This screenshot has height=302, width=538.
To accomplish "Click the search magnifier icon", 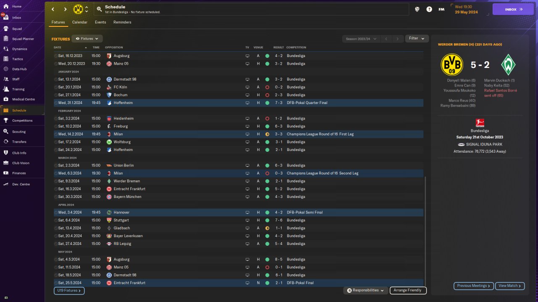I will point(99,9).
